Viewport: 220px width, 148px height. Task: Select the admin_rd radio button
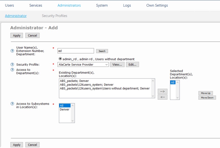click(x=60, y=59)
